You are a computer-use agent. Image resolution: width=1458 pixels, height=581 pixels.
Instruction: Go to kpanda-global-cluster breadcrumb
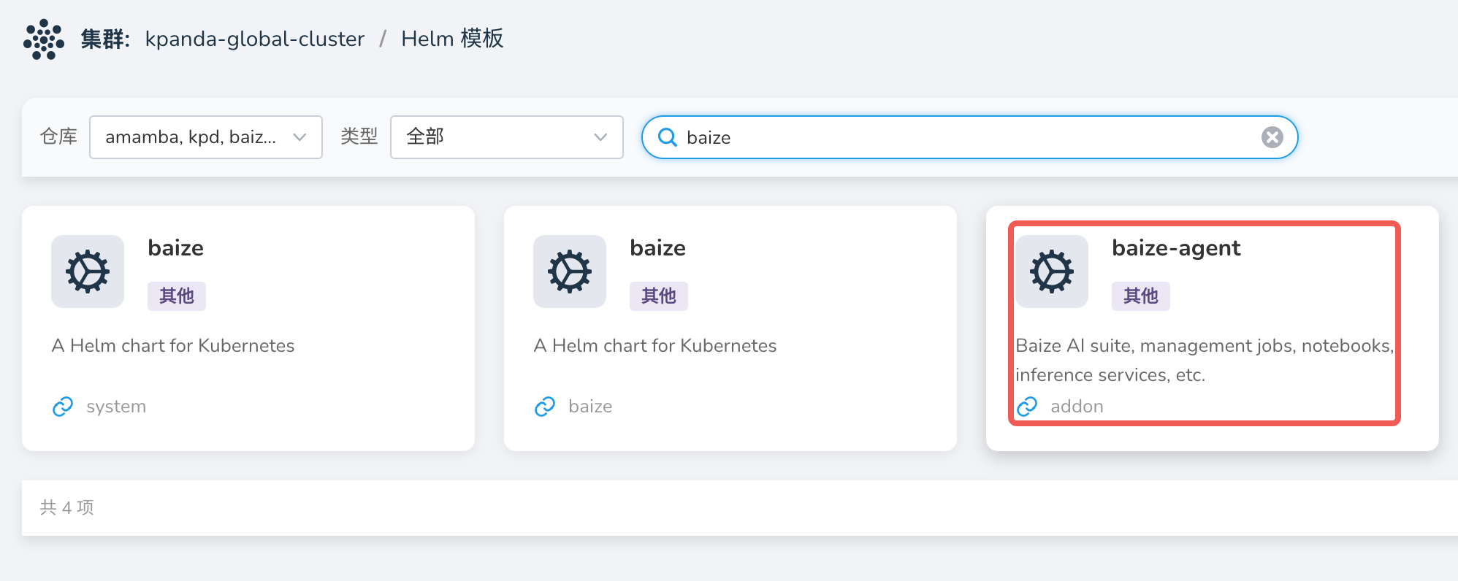254,39
